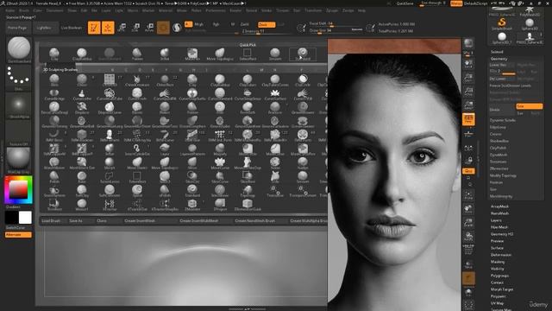This screenshot has width=552, height=311.
Task: Collapse the Geometry subpalette
Action: coord(499,59)
